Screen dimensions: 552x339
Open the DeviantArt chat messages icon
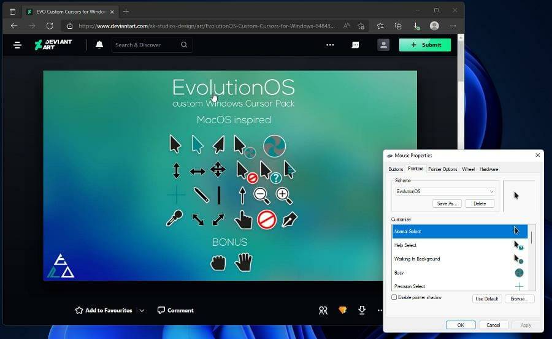click(355, 45)
